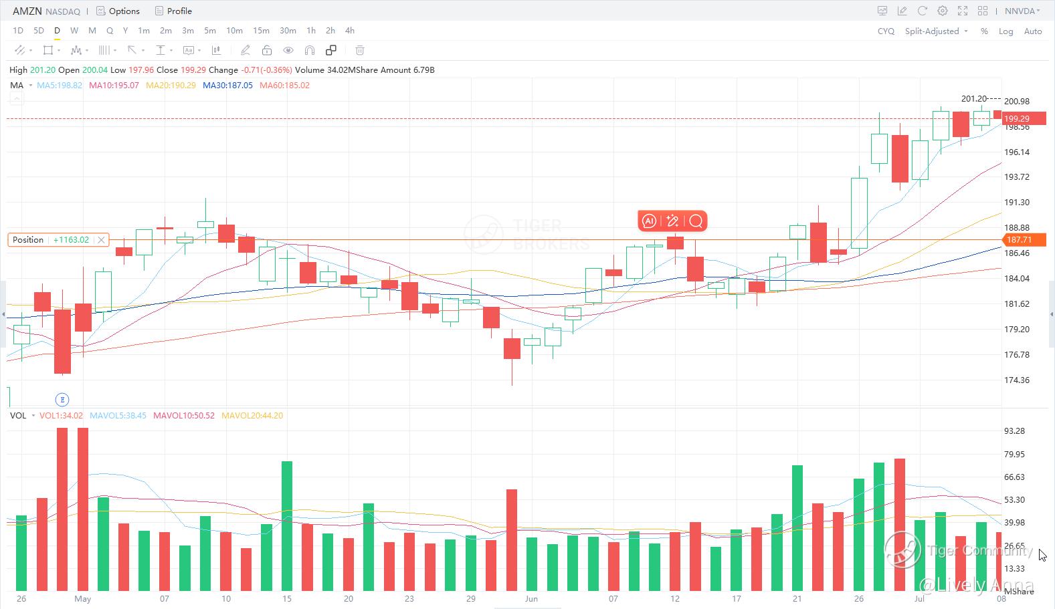Click the MAVOL10:50.52 legend label
This screenshot has height=609, width=1055.
[x=184, y=416]
